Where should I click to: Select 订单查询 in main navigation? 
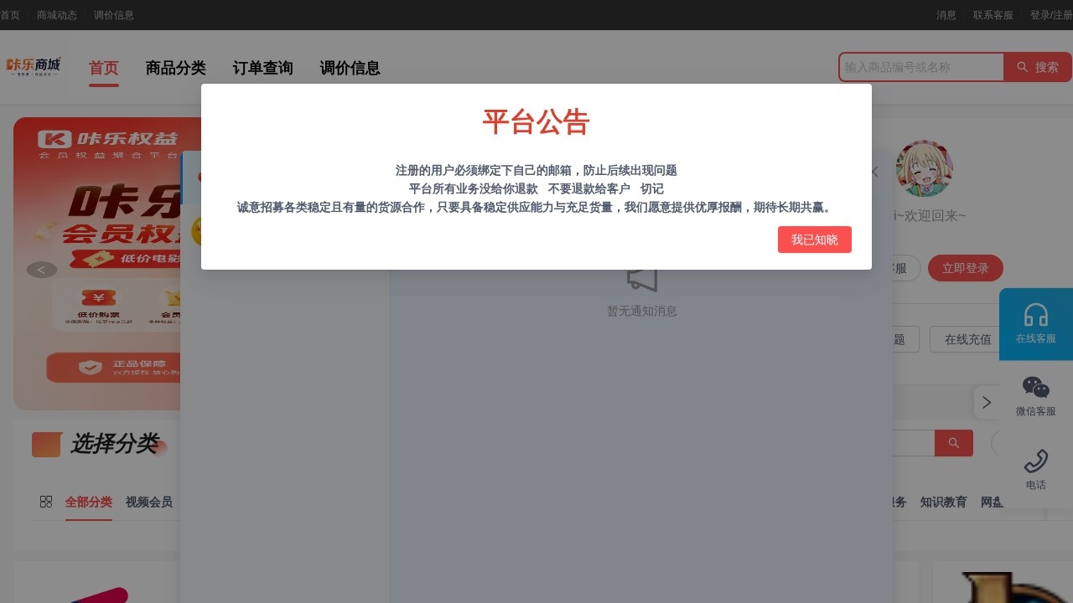[x=262, y=68]
